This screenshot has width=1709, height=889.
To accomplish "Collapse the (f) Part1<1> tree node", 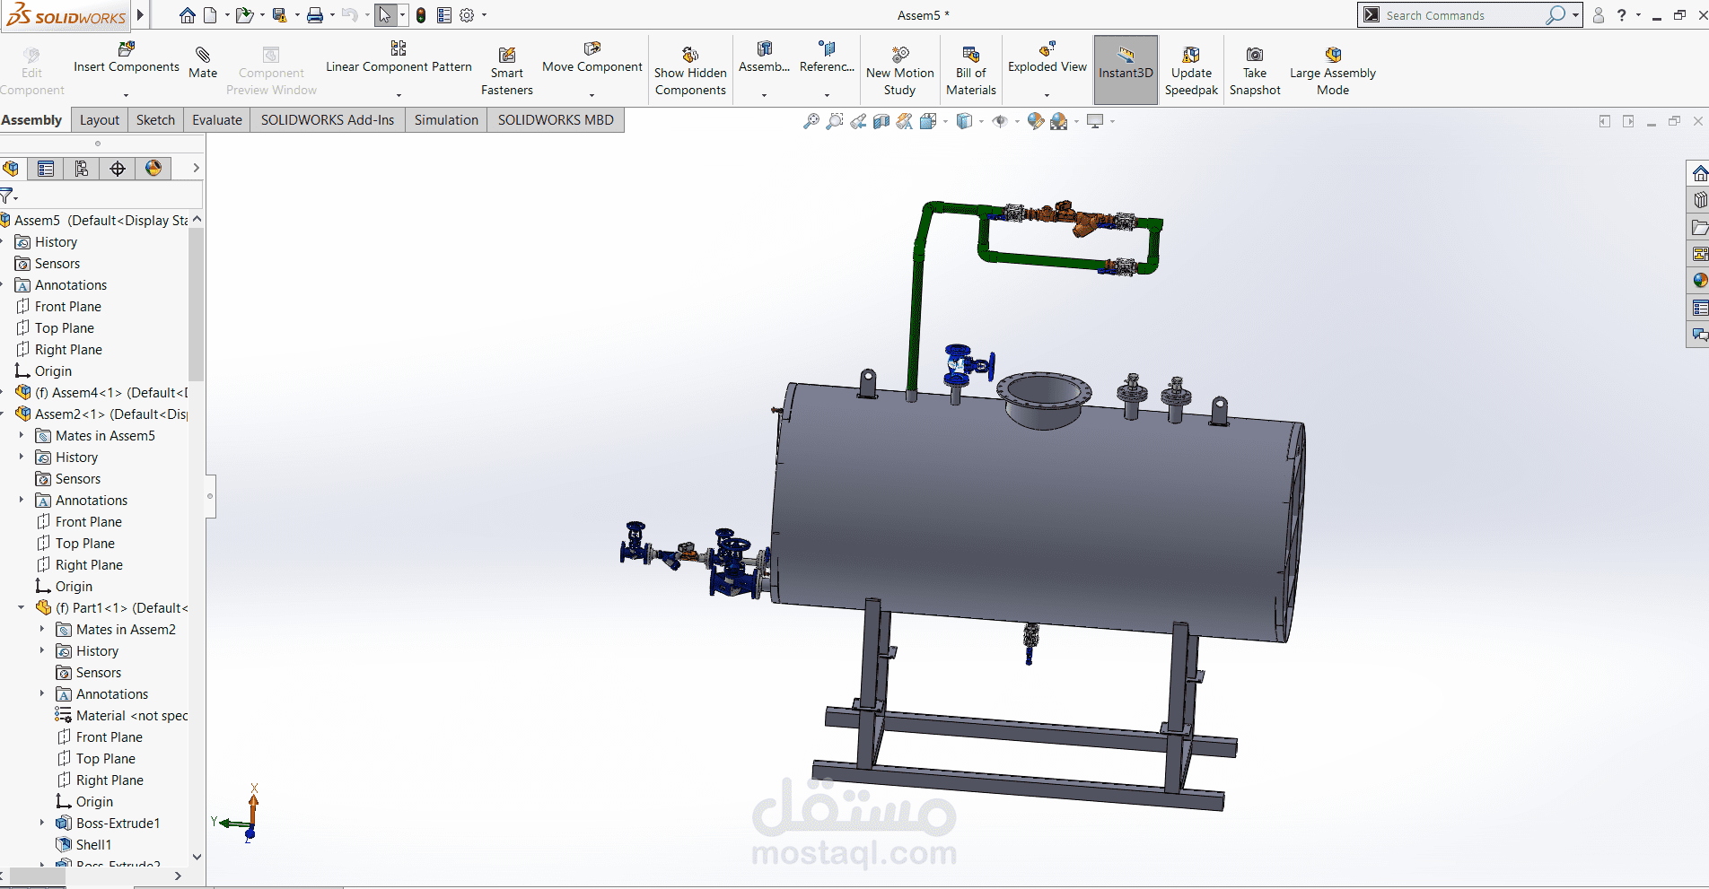I will [22, 607].
